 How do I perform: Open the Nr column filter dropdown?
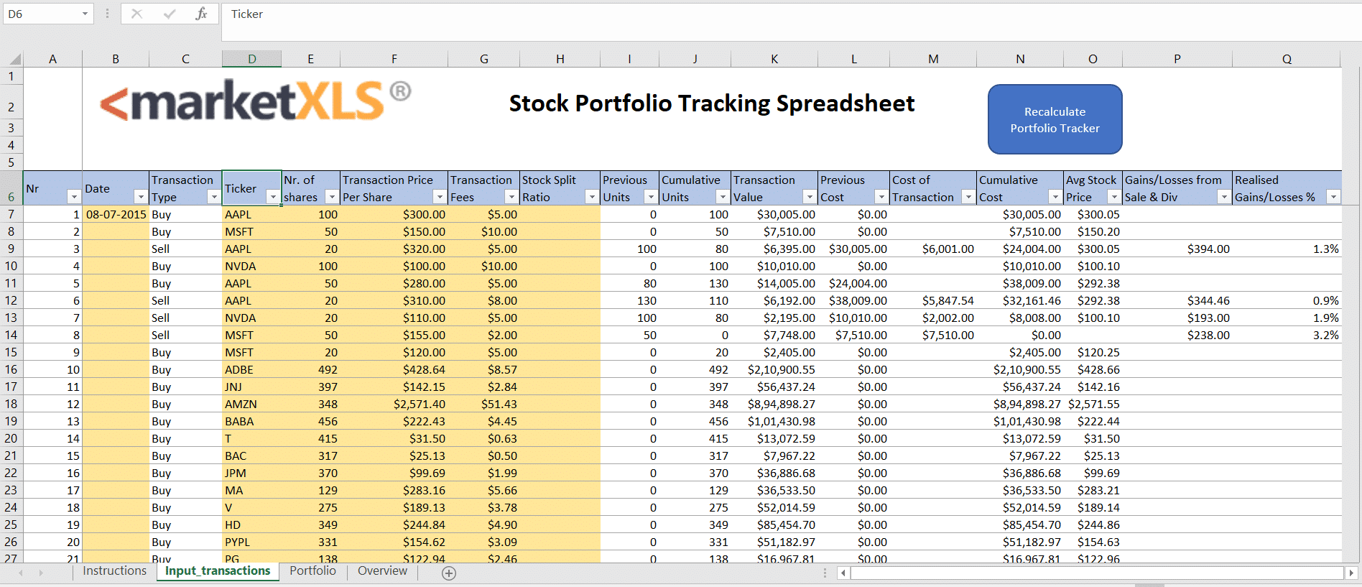click(x=73, y=197)
